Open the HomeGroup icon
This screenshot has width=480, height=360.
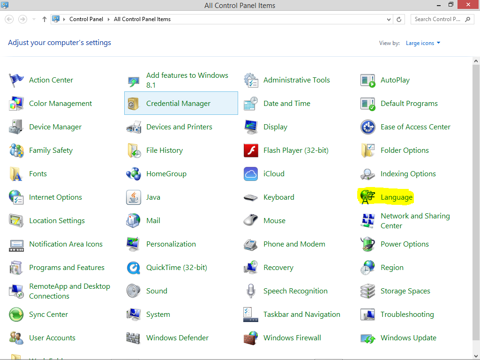coord(134,174)
